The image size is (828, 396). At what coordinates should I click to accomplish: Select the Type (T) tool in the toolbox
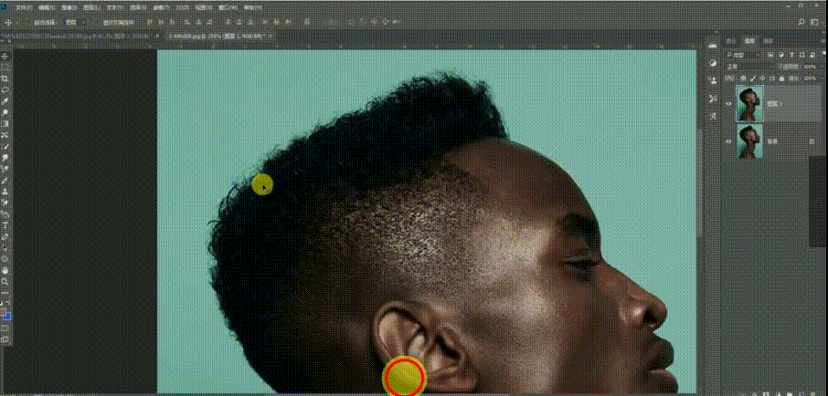pos(5,225)
